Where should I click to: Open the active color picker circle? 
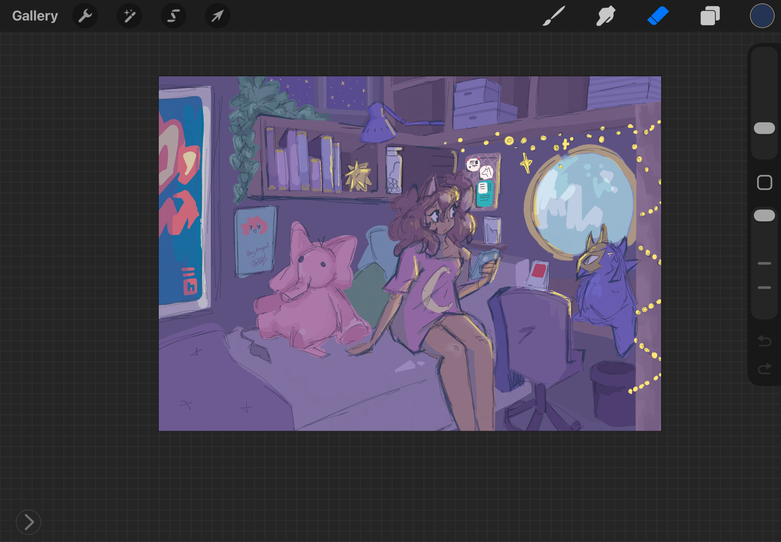coord(762,16)
